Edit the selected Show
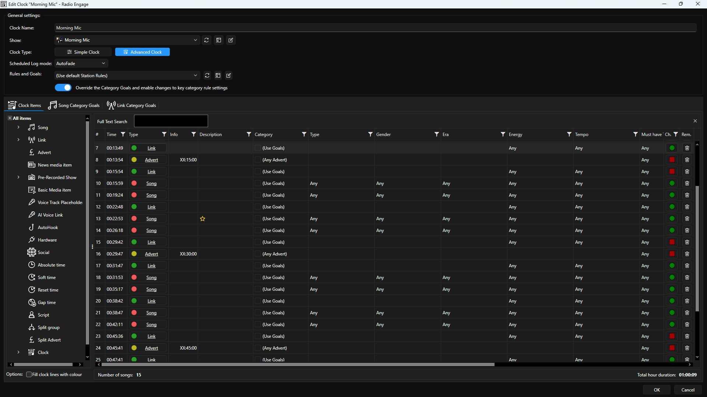The width and height of the screenshot is (707, 397). pyautogui.click(x=231, y=40)
